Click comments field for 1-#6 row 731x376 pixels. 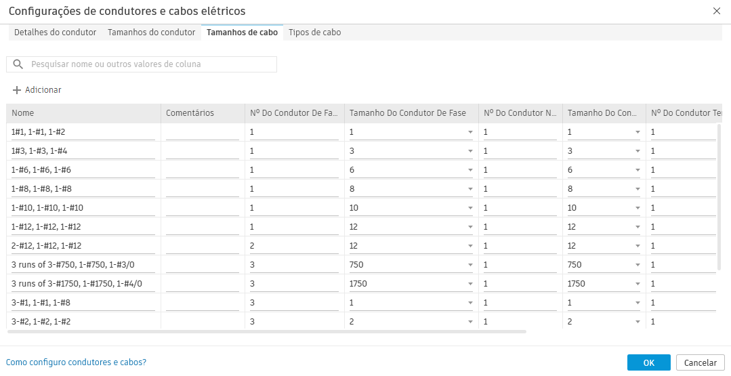tap(202, 170)
